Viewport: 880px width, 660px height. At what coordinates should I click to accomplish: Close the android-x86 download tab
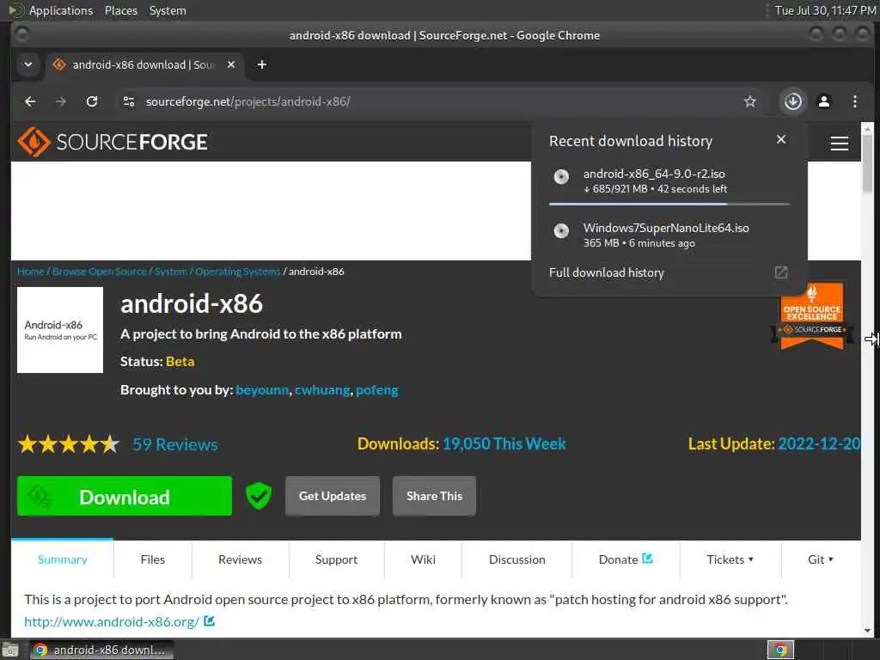[230, 64]
